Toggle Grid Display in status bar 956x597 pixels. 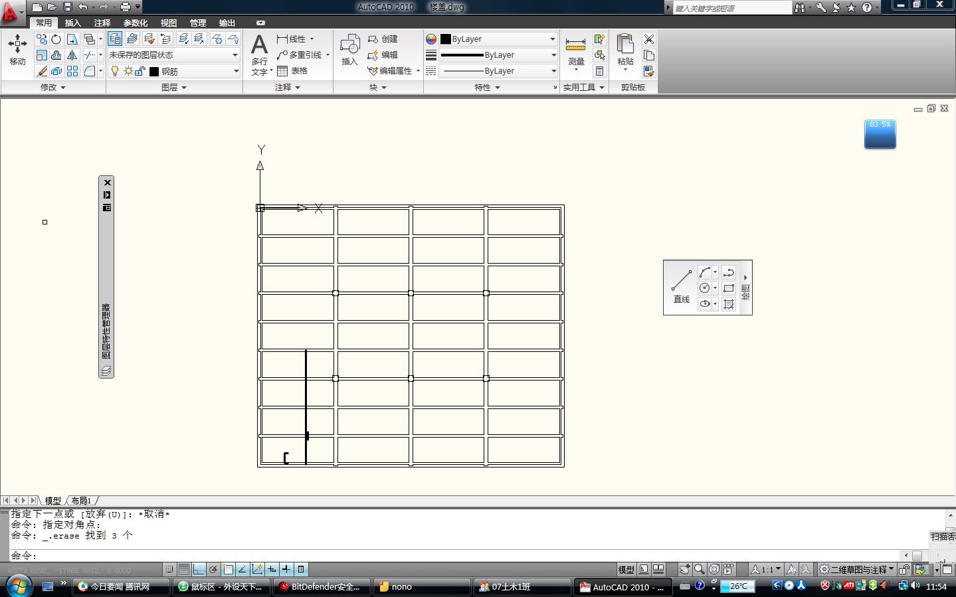(184, 569)
